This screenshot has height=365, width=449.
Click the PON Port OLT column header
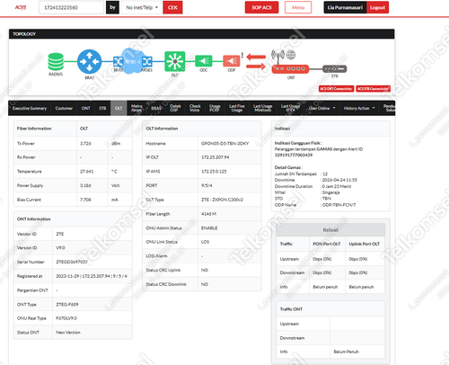pyautogui.click(x=327, y=244)
